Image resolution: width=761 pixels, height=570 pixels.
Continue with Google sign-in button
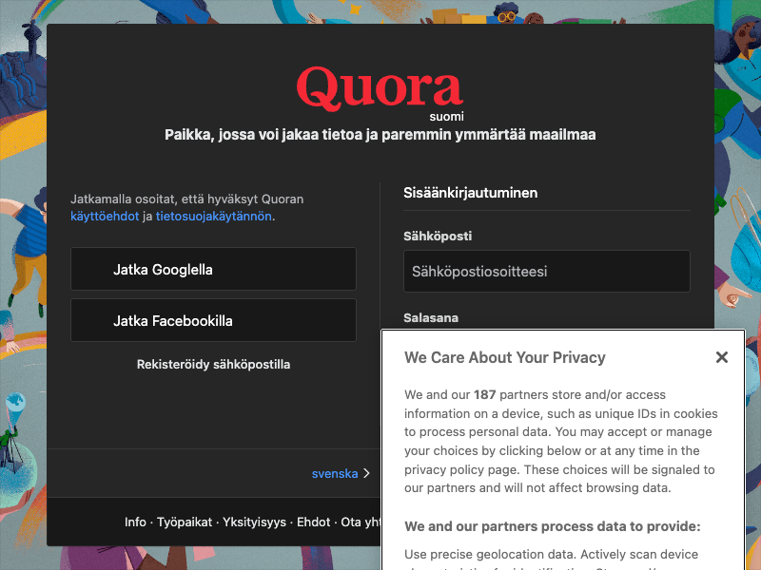click(x=213, y=269)
